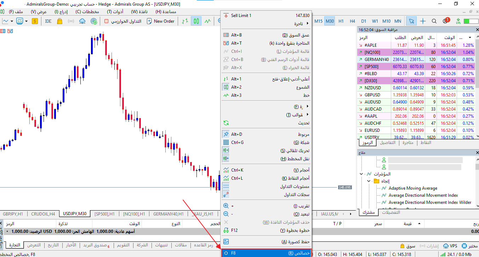Open the IDE MetaEditor toolbar button
Screen dimensions: 479x257
coord(48,21)
